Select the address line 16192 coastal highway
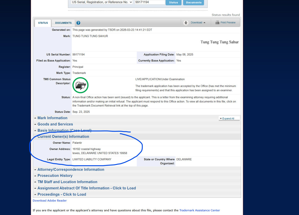Viewport: 299px width, 215px height. (x=87, y=149)
